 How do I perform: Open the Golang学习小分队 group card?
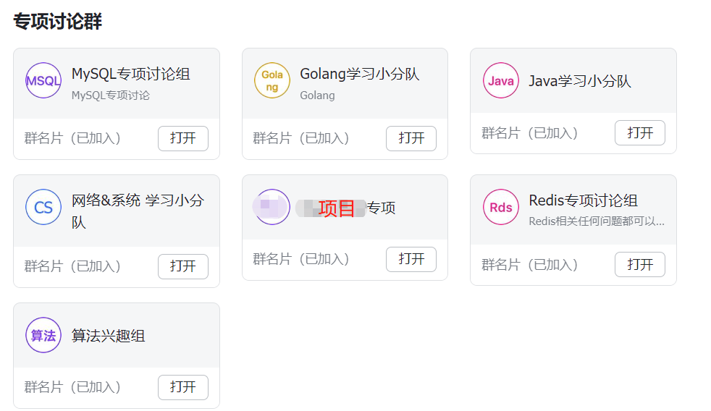411,138
